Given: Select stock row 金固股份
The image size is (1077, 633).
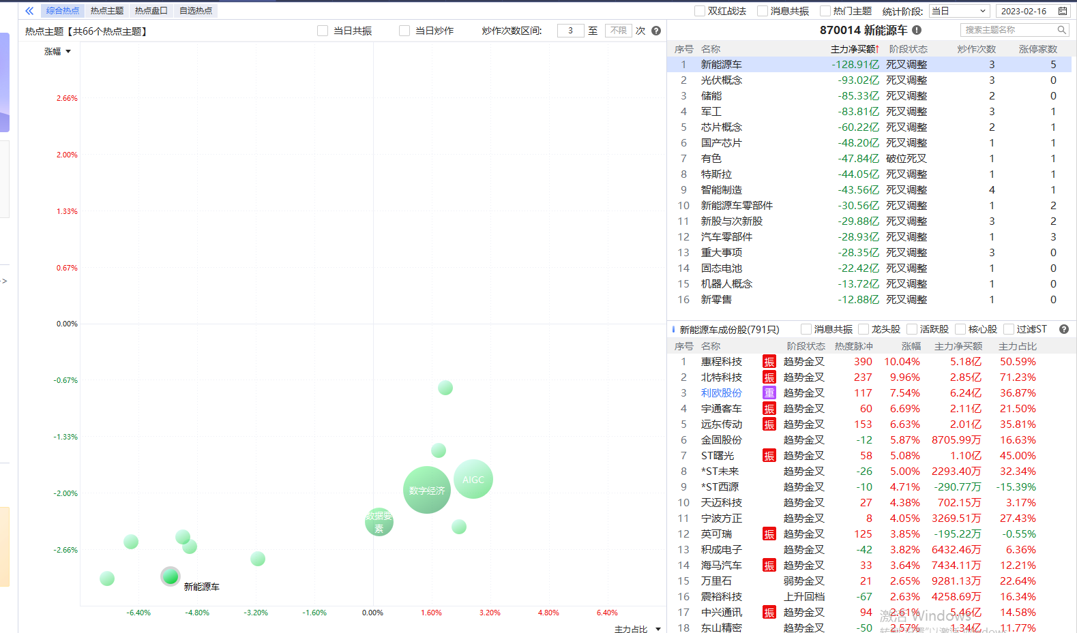Looking at the screenshot, I should [x=869, y=440].
